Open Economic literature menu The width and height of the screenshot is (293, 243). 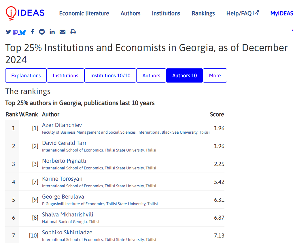coord(84,13)
